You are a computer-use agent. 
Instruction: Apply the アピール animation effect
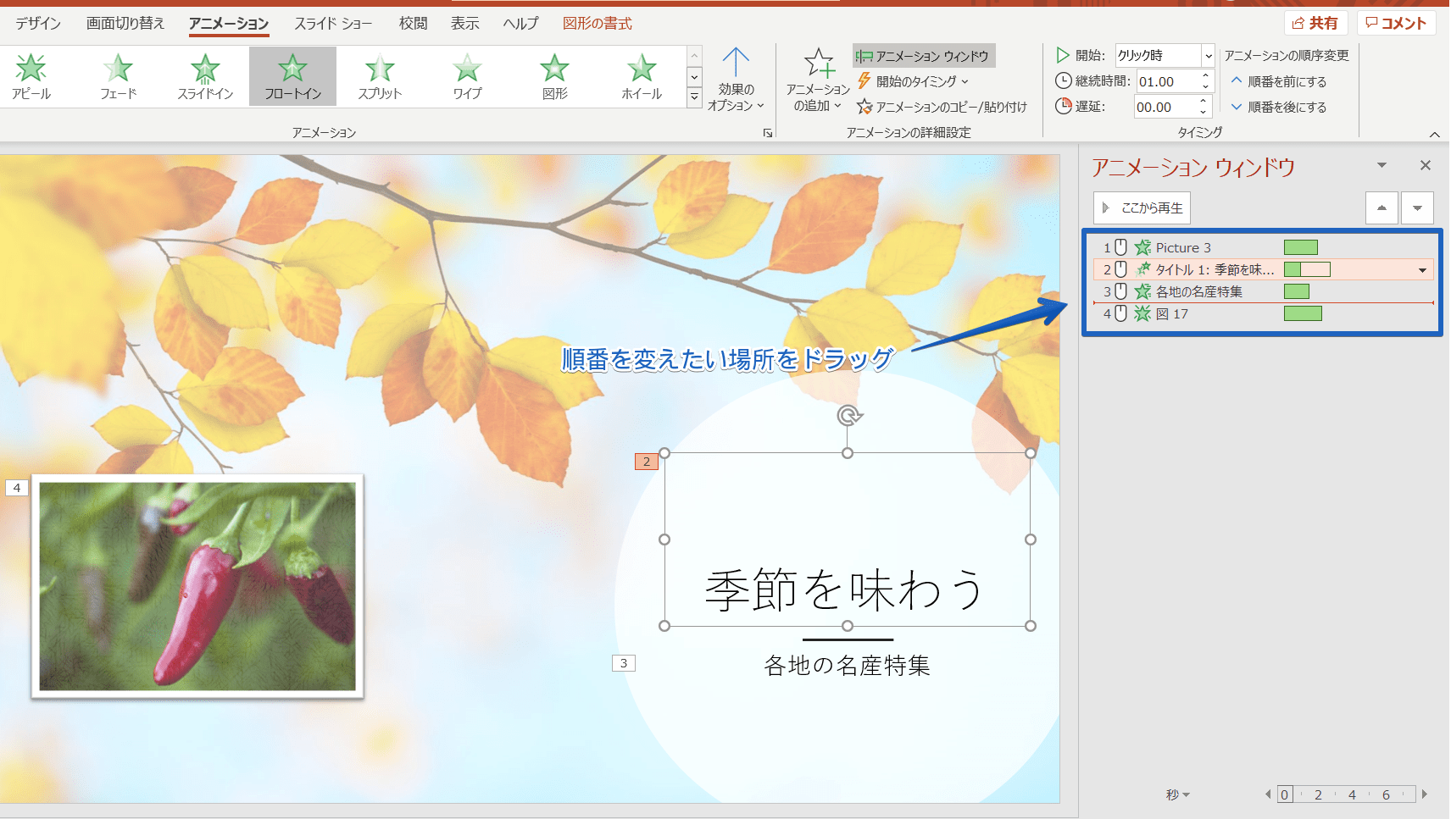31,76
